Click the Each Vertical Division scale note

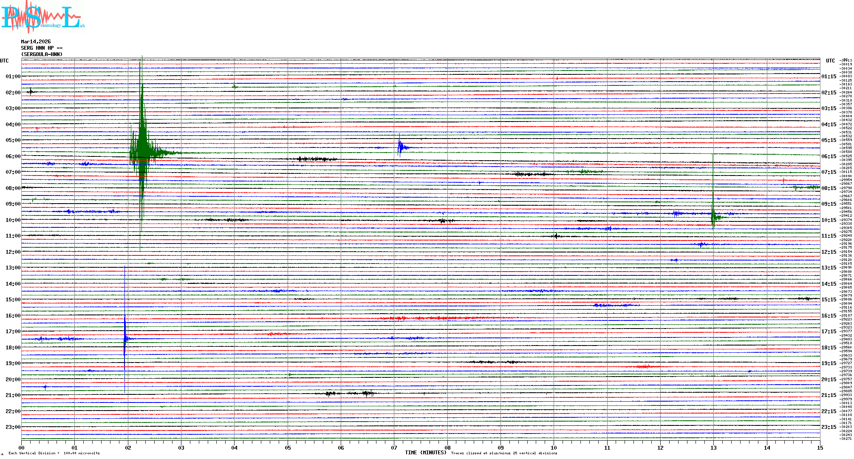pos(54,453)
